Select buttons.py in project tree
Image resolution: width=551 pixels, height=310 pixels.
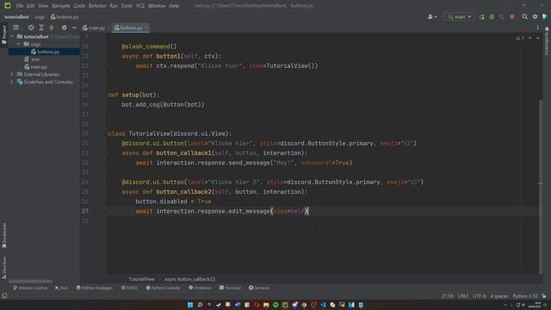pos(44,52)
